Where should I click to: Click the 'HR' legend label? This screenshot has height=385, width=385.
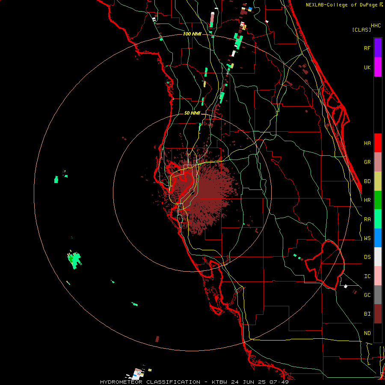pos(367,200)
